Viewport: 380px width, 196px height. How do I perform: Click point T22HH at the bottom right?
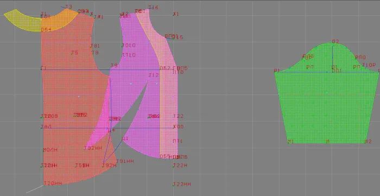(x=182, y=184)
